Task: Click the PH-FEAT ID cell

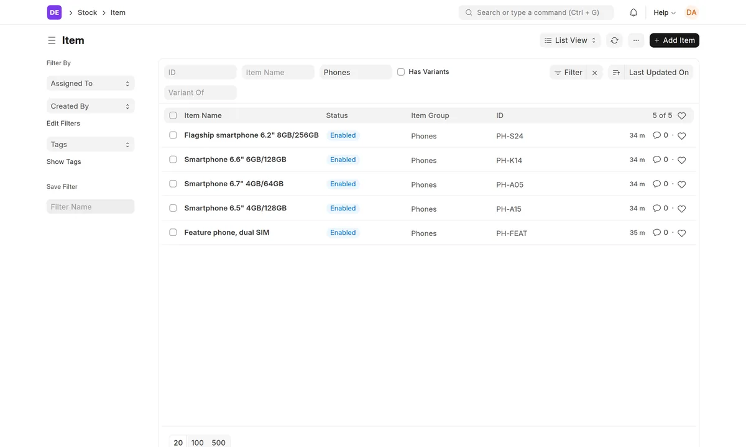Action: click(x=512, y=233)
